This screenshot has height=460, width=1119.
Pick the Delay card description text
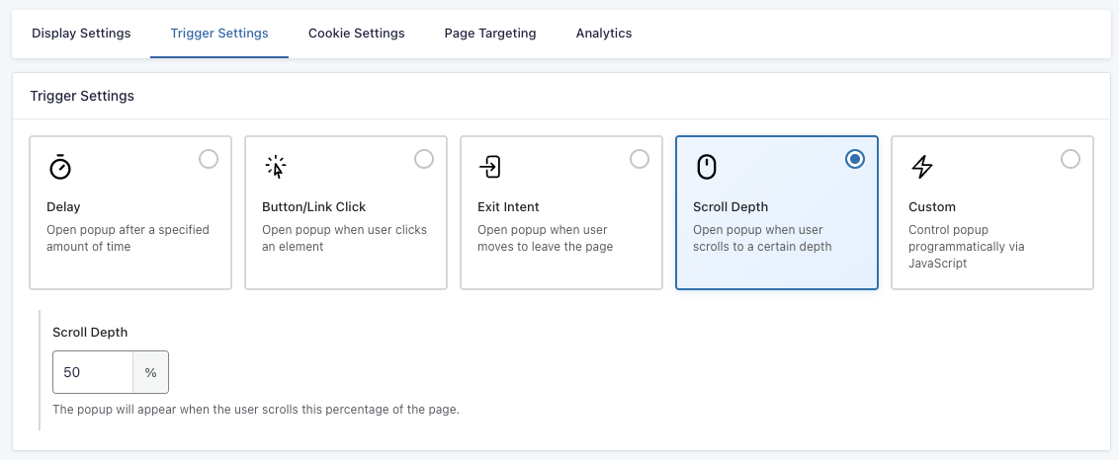click(x=128, y=238)
